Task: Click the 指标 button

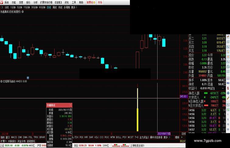Action: tap(3, 137)
